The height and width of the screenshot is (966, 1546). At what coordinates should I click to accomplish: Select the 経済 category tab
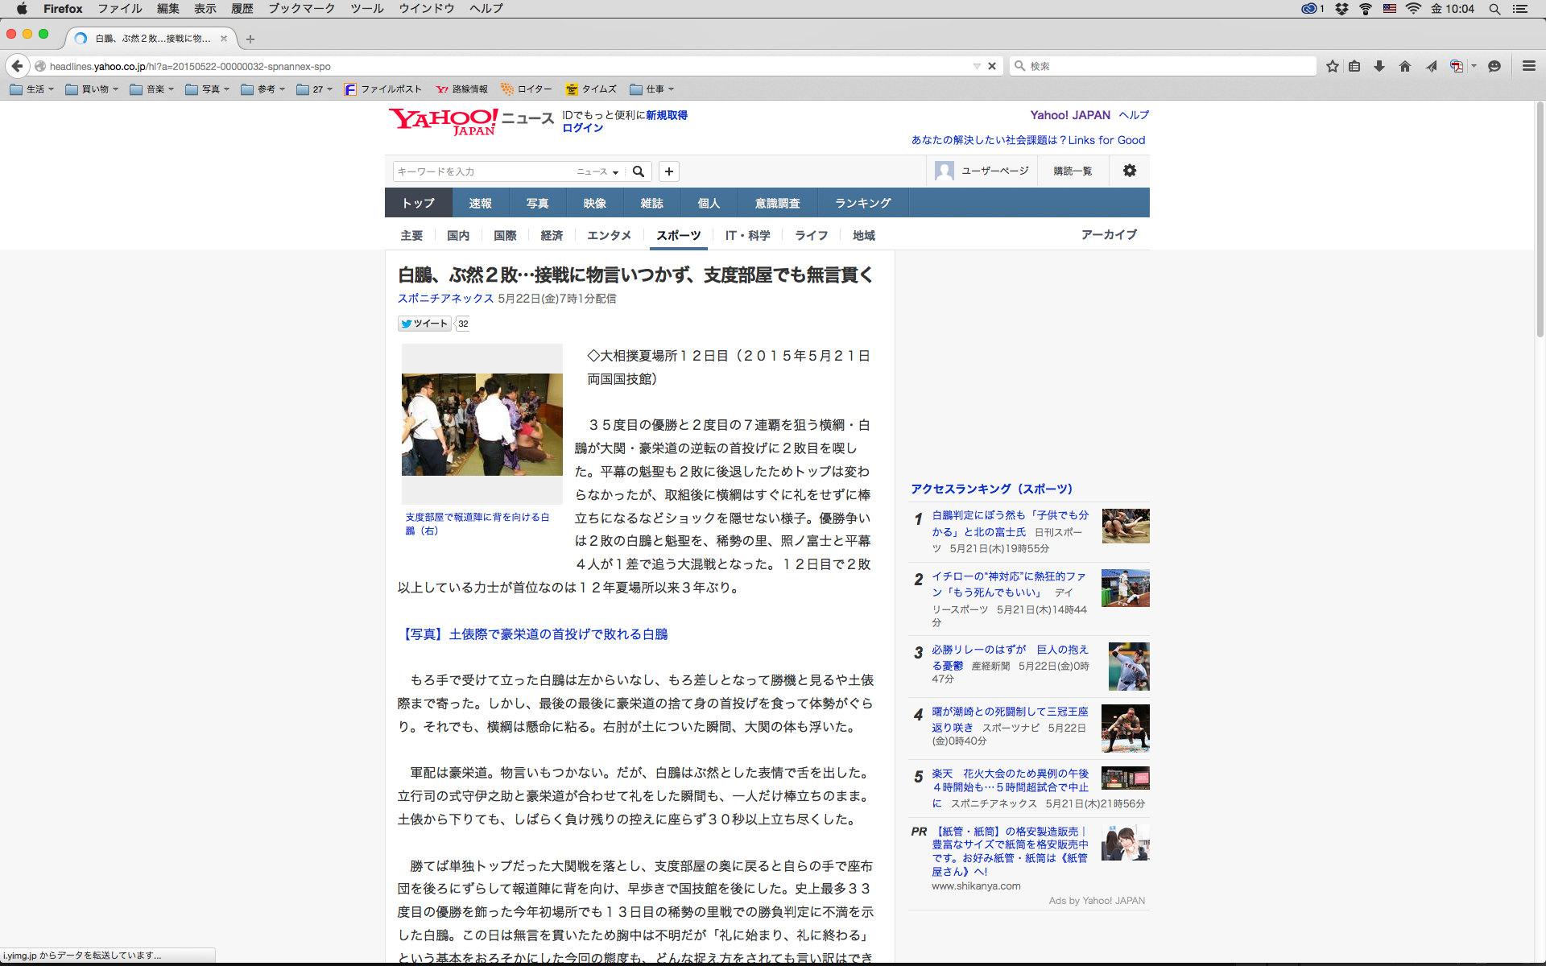pos(552,235)
